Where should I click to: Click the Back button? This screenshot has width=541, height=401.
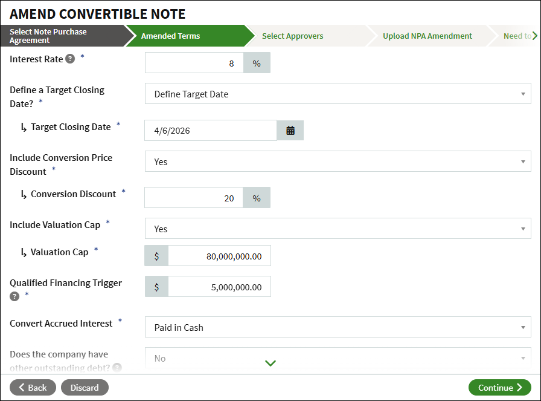(x=33, y=388)
